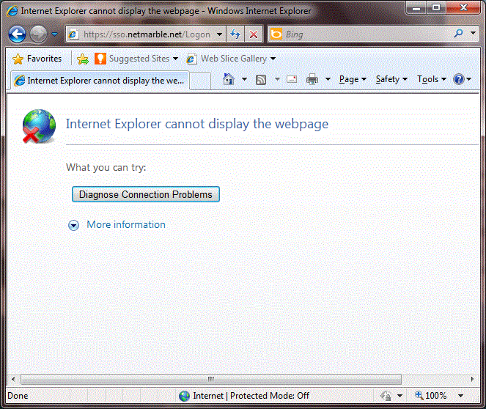This screenshot has width=486, height=409.
Task: Click the Bing search box
Action: point(359,34)
